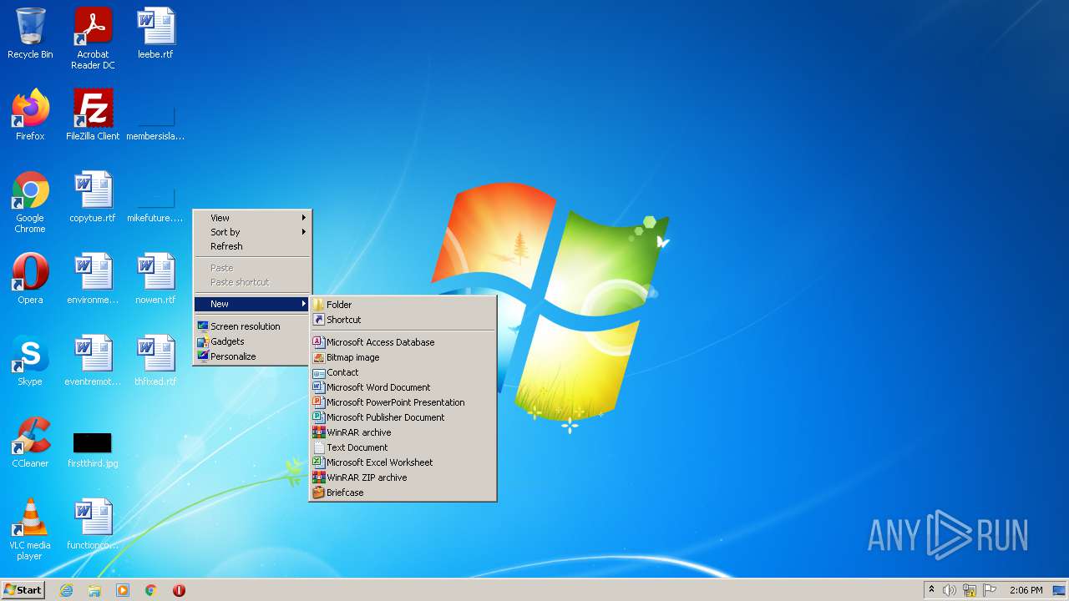
Task: Open Screen resolution from context menu
Action: (x=252, y=326)
